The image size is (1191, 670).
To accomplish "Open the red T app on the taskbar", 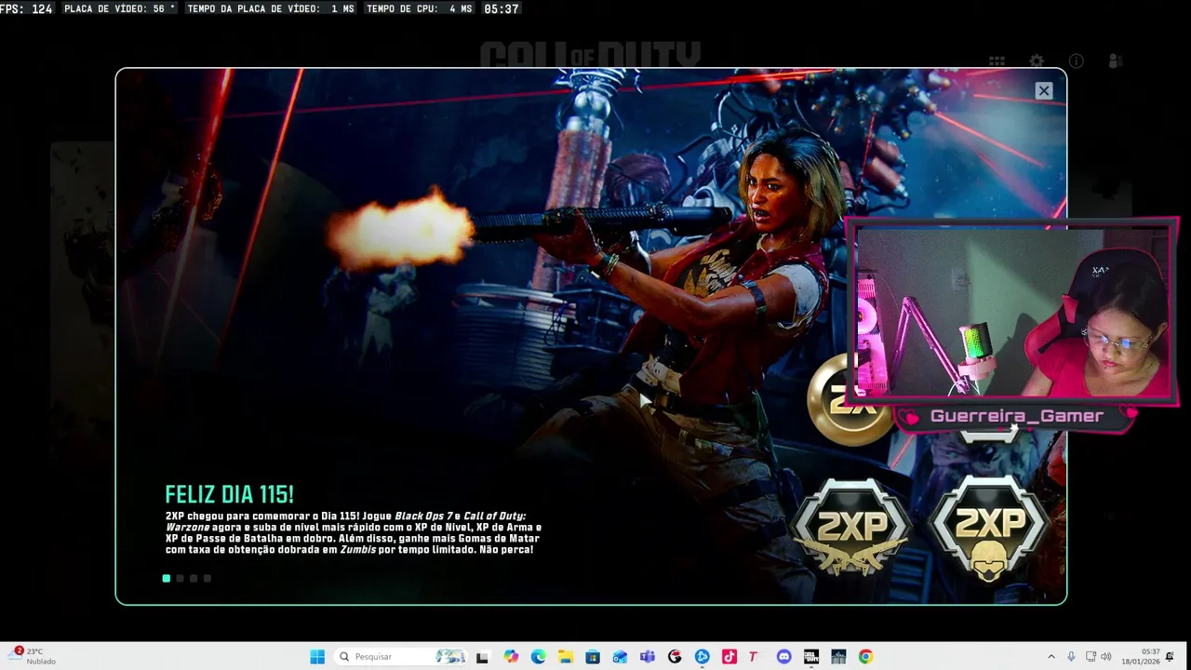I will pyautogui.click(x=756, y=657).
